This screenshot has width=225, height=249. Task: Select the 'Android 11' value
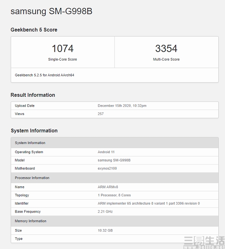(106, 152)
